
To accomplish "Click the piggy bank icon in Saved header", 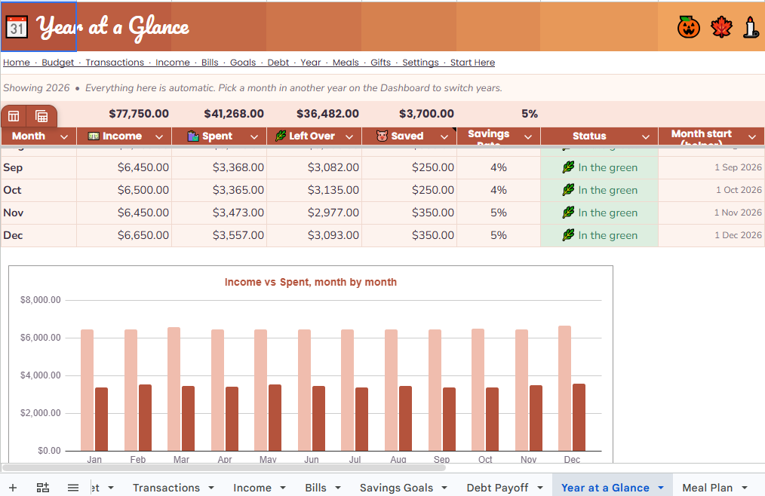I will [x=382, y=136].
